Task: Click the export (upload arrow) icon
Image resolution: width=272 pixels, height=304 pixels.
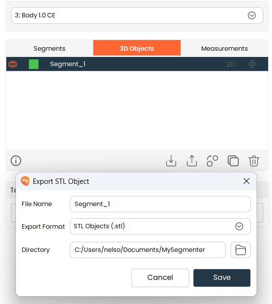Action: pos(192,161)
